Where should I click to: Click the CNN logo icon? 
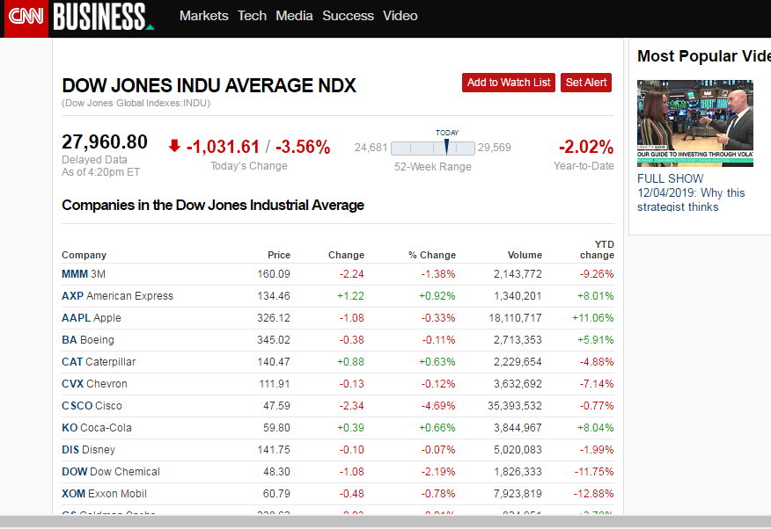point(26,18)
